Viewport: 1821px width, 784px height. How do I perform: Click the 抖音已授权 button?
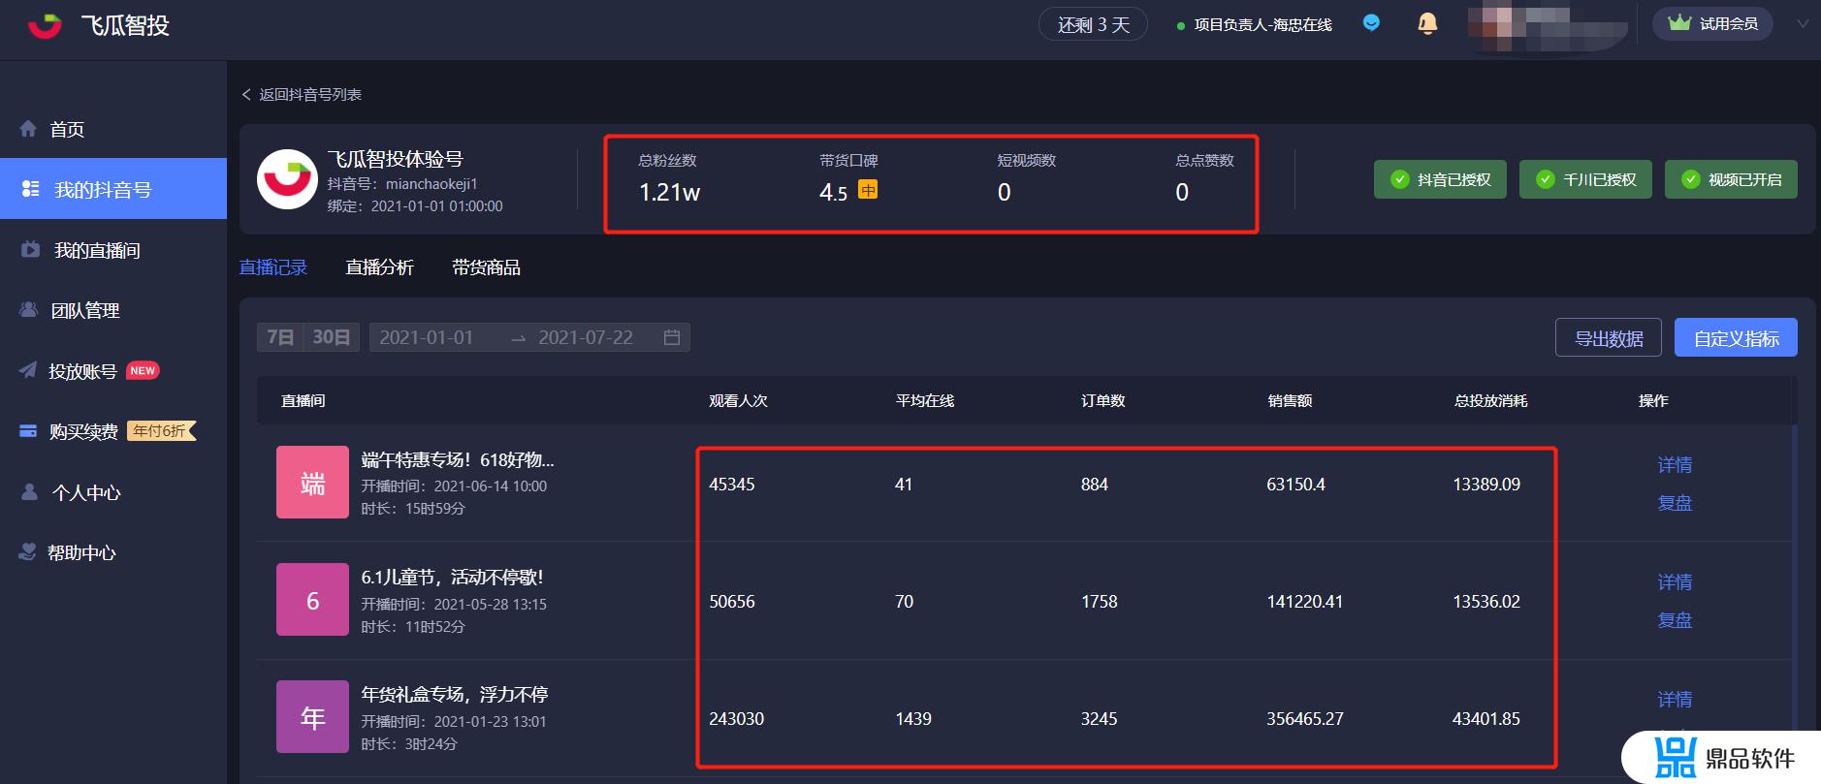coord(1440,179)
